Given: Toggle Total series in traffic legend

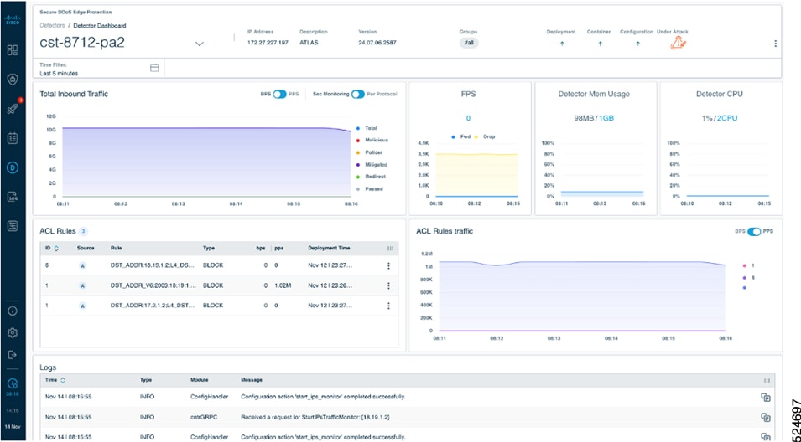Looking at the screenshot, I should [367, 128].
